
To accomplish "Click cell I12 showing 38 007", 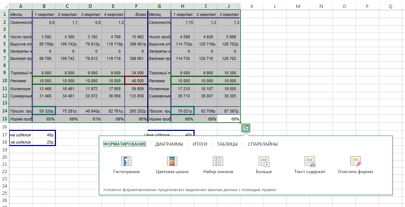I will coord(206,96).
